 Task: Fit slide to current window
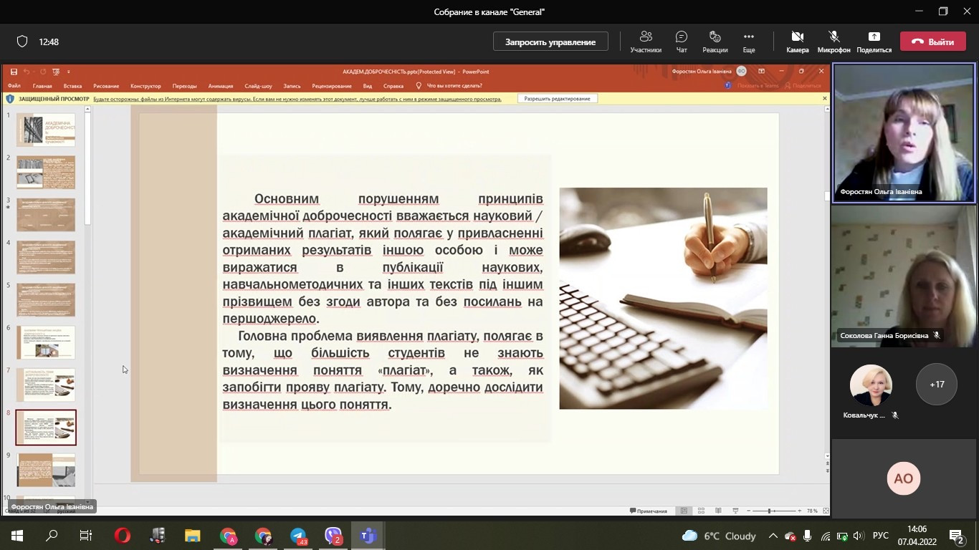826,511
